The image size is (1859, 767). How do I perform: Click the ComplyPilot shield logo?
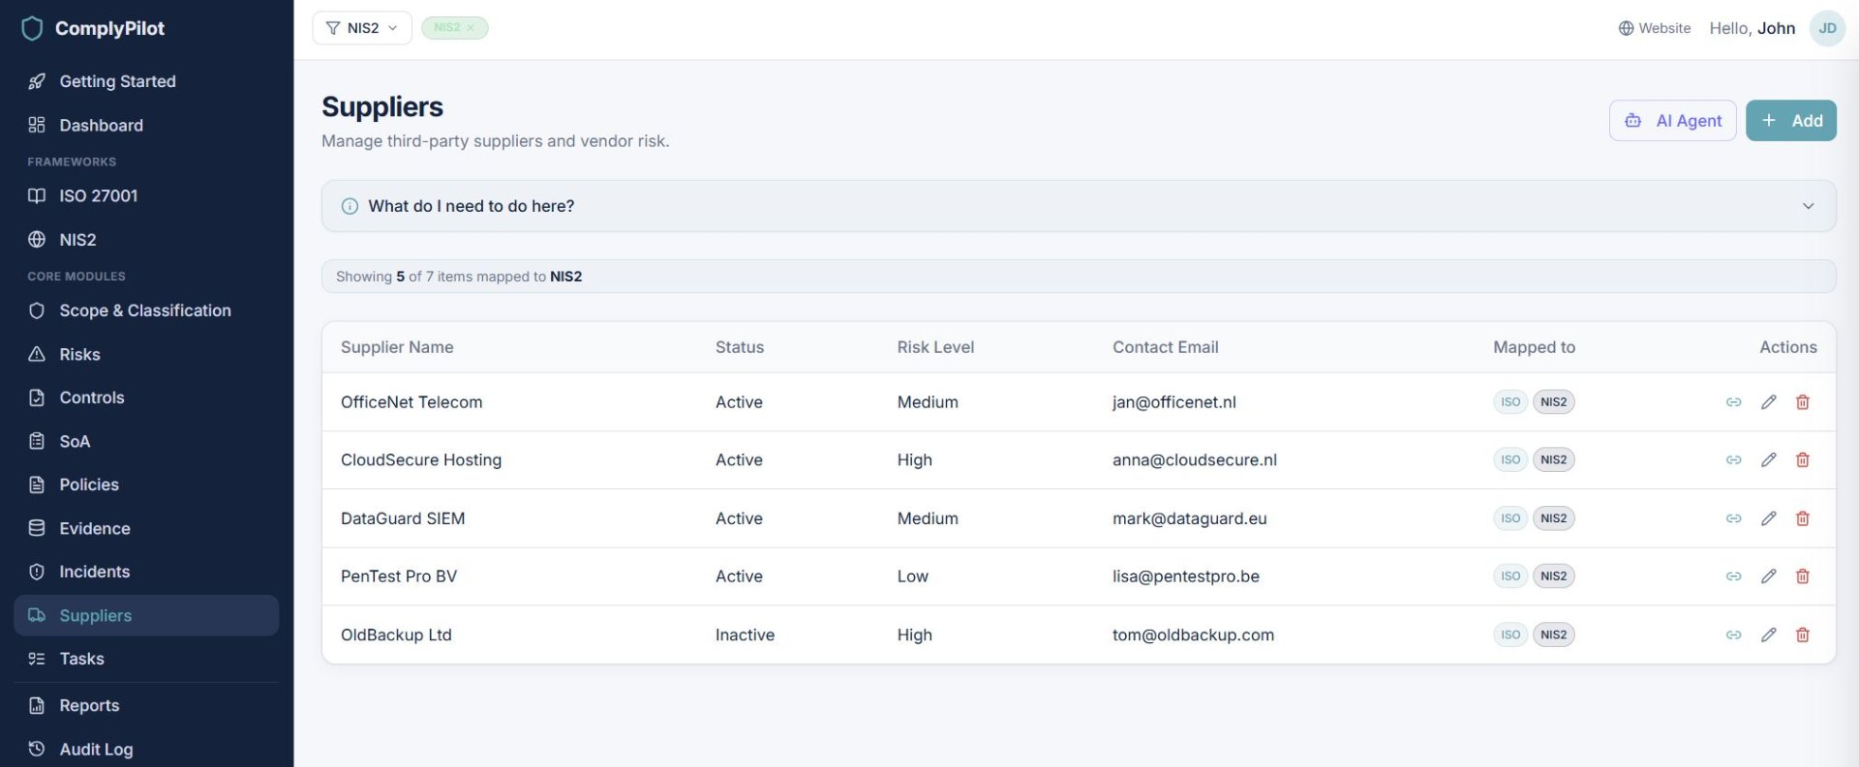tap(32, 29)
